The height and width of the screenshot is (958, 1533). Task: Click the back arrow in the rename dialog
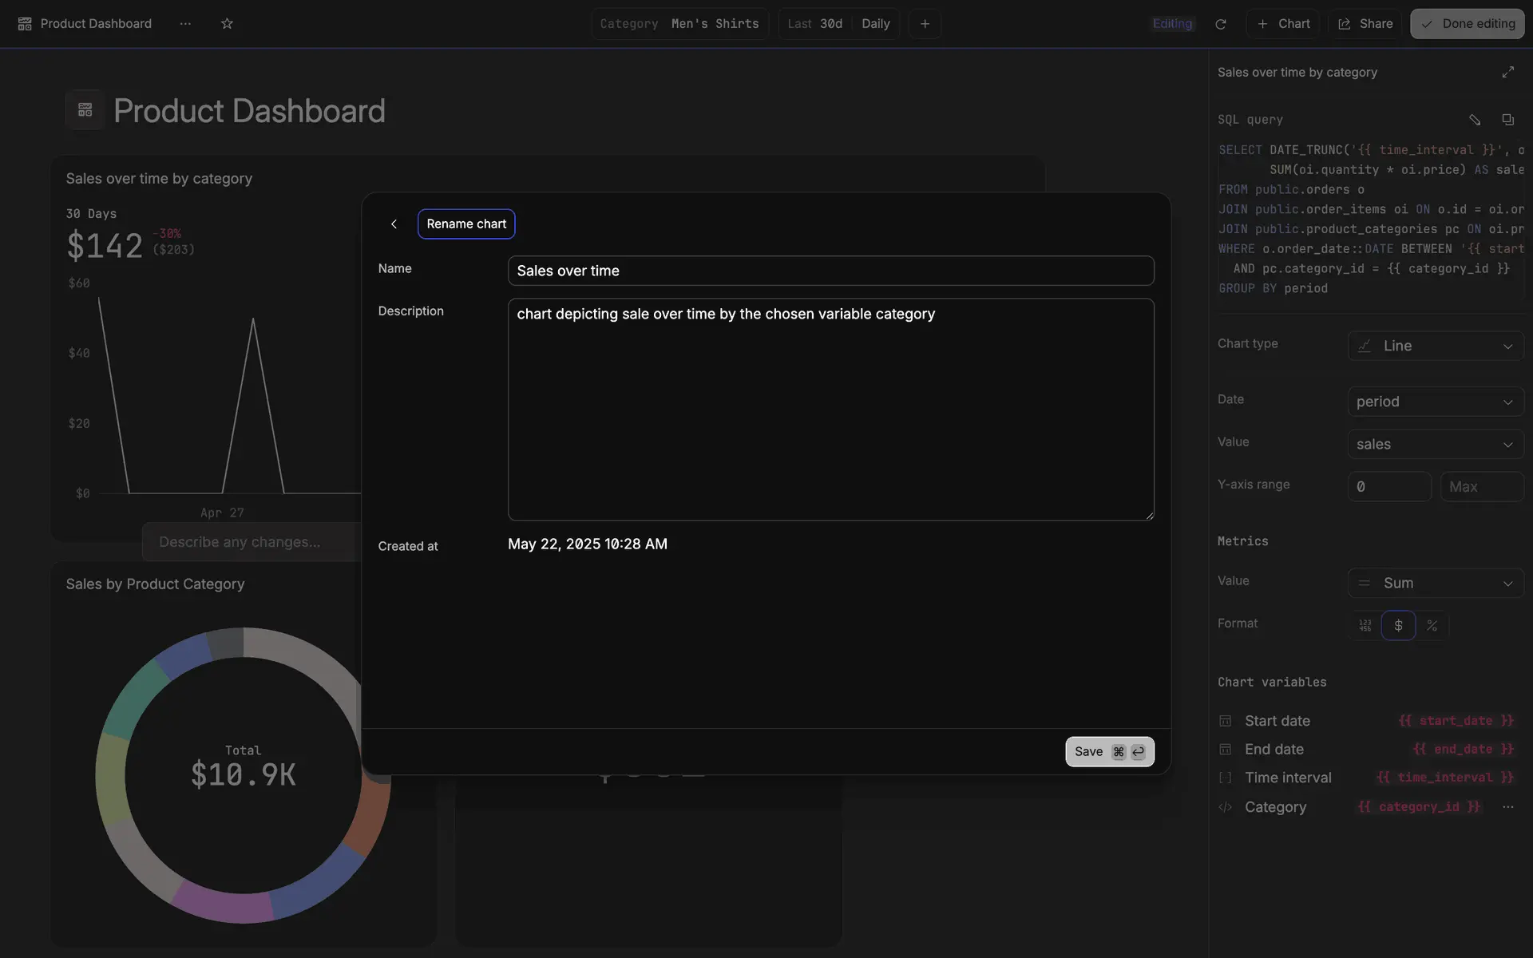394,224
